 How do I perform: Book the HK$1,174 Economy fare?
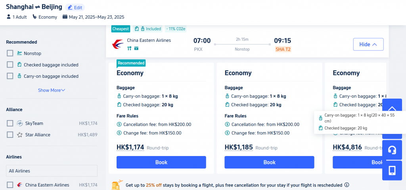(x=161, y=162)
